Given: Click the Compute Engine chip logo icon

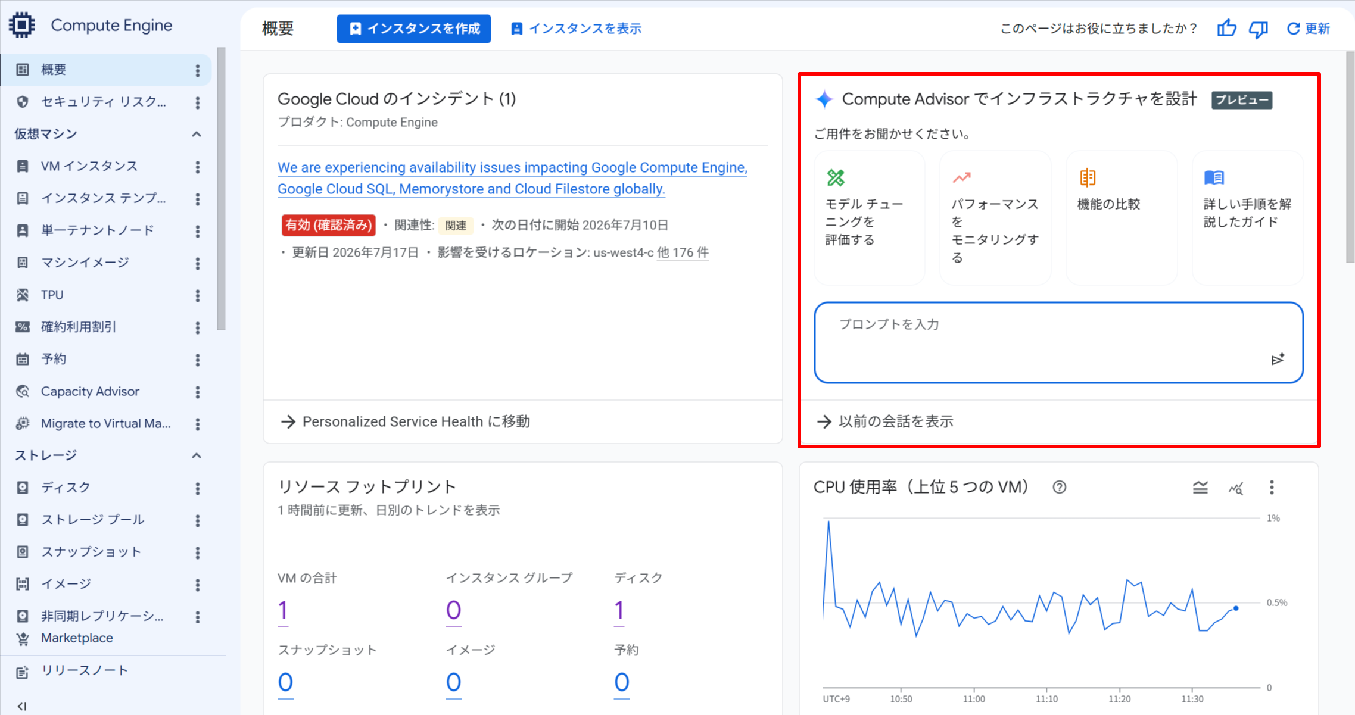Looking at the screenshot, I should click(x=22, y=25).
